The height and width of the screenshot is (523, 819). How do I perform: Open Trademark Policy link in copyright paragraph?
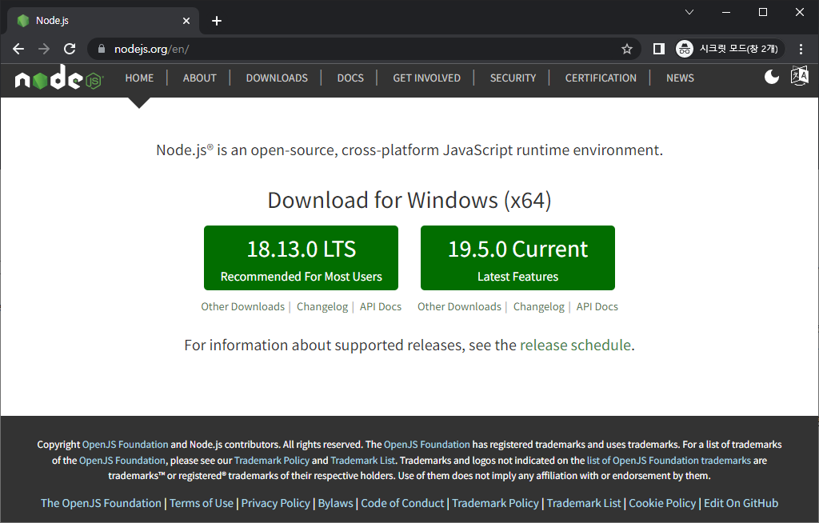coord(272,461)
